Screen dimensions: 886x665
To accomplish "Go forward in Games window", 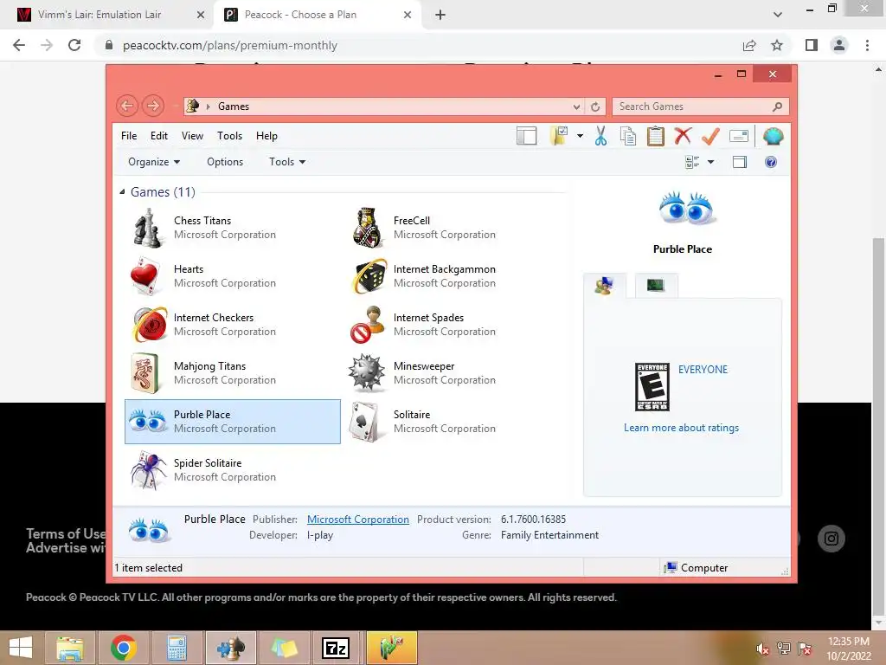I will point(153,106).
